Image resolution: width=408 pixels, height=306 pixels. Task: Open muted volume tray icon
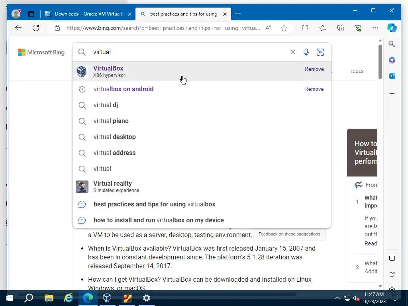click(356, 298)
